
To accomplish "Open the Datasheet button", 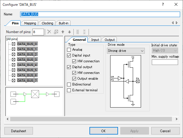I will [19, 131].
